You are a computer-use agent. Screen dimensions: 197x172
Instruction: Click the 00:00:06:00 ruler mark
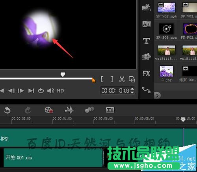click(x=103, y=118)
